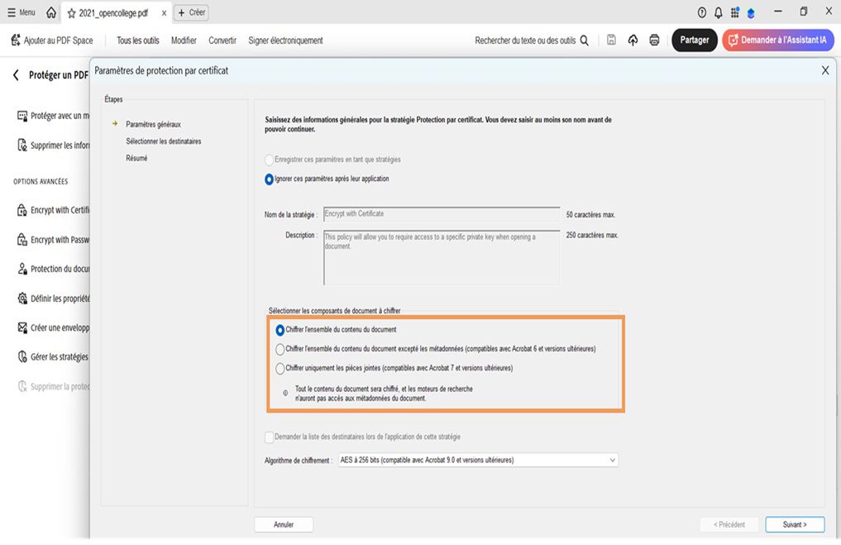Open the Help question mark icon
The height and width of the screenshot is (545, 841).
pos(701,13)
